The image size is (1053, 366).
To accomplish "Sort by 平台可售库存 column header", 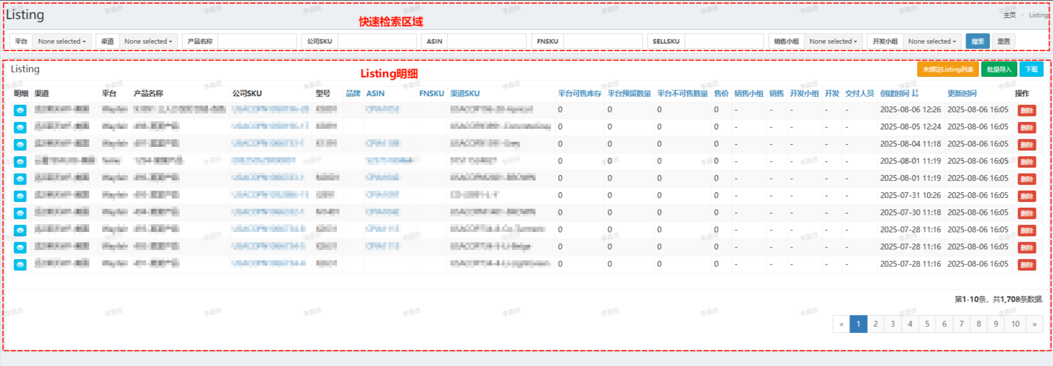I will click(x=579, y=93).
